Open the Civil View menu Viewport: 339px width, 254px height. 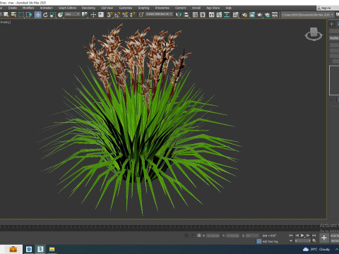107,8
